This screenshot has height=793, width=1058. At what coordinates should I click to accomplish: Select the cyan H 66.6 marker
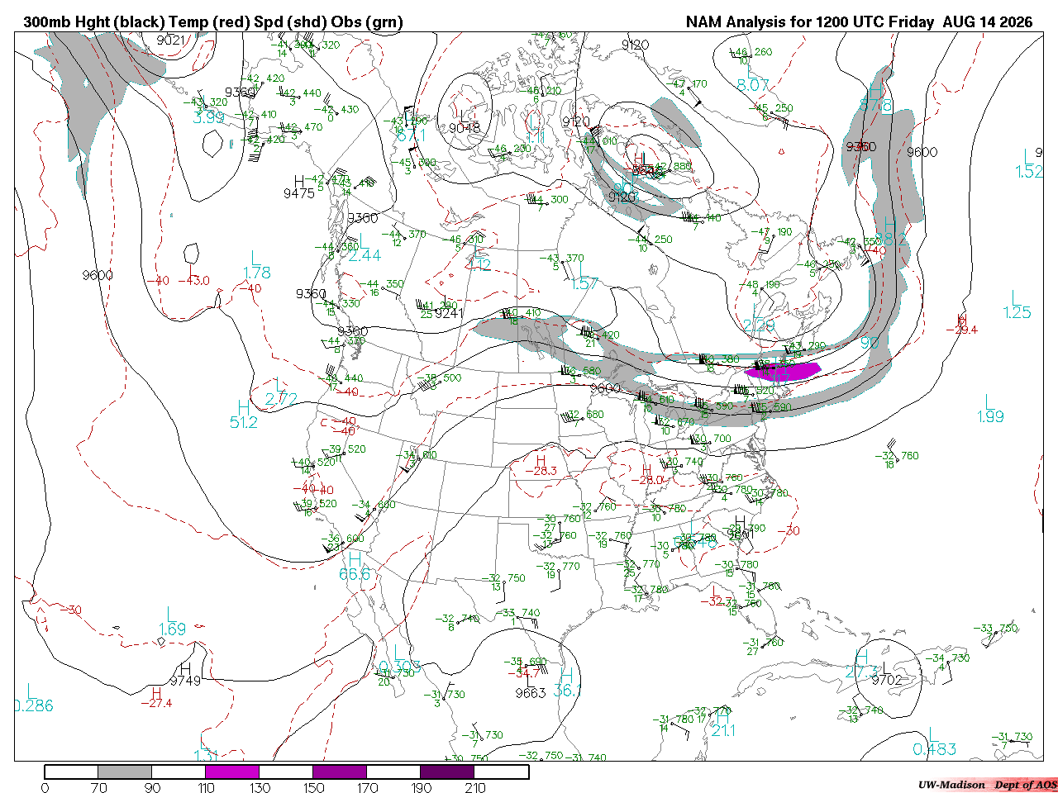[x=355, y=565]
